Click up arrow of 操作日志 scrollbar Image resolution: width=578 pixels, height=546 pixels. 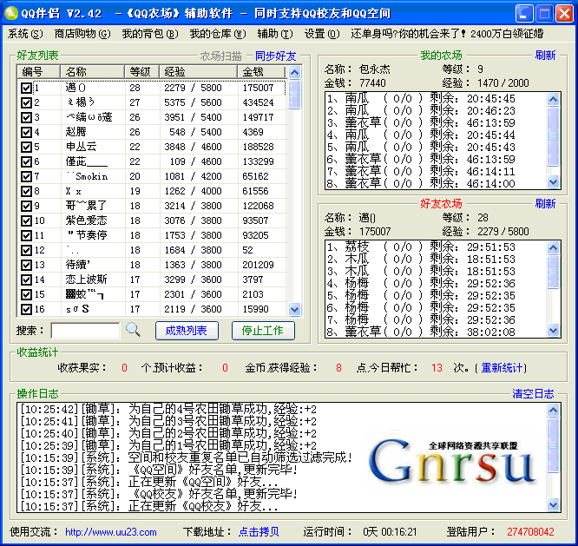pos(553,410)
